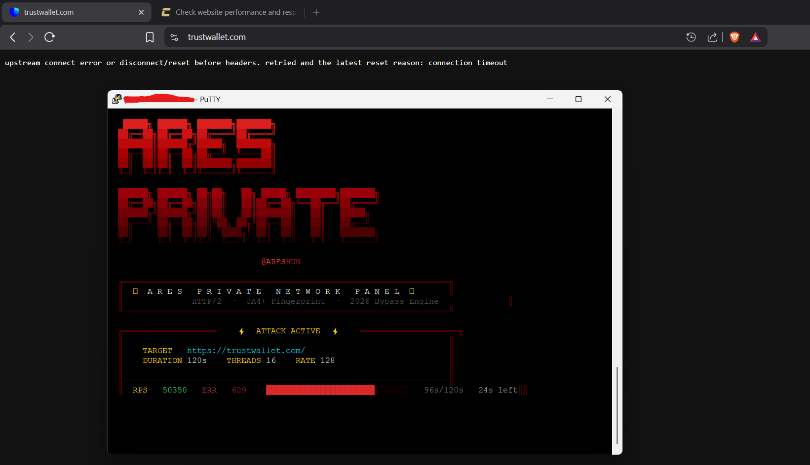Click the ATTACK ACTIVE status label
810x465 pixels.
[288, 331]
